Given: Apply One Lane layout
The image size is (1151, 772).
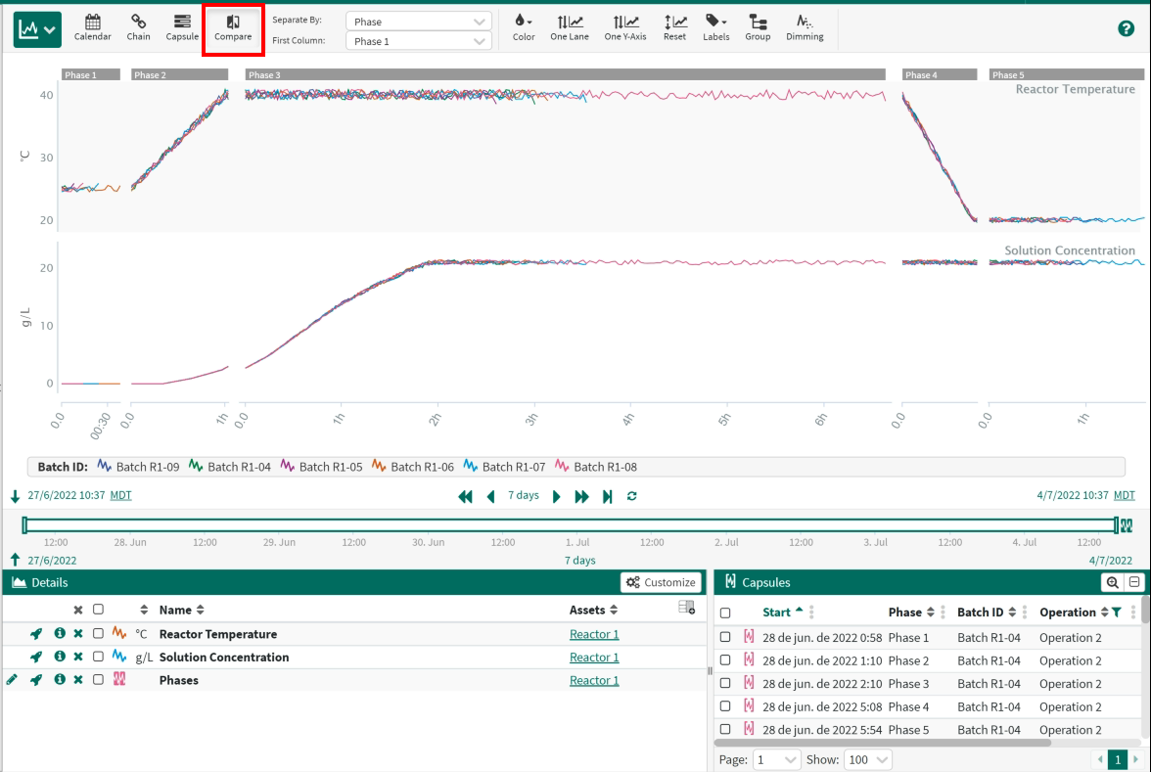Looking at the screenshot, I should (569, 27).
